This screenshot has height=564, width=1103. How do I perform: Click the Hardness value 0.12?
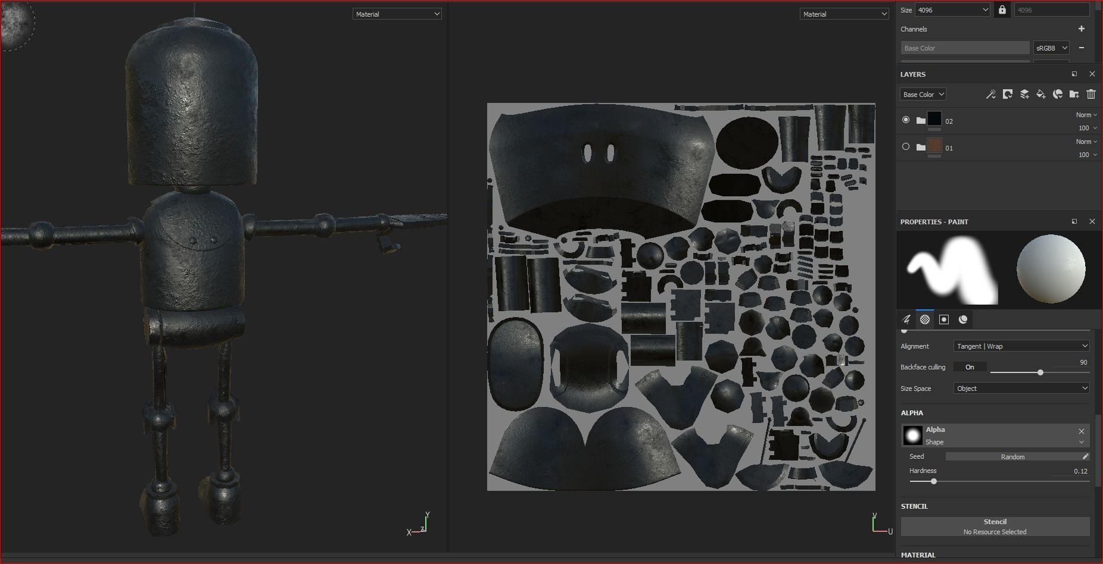coord(1080,471)
